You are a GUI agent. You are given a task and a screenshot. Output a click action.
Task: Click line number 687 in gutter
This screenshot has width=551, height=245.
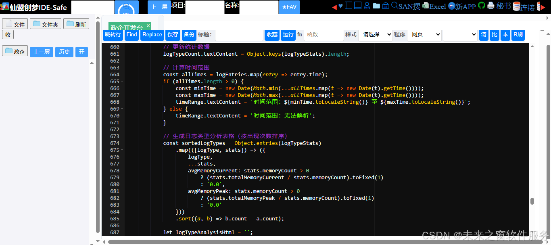(115, 232)
